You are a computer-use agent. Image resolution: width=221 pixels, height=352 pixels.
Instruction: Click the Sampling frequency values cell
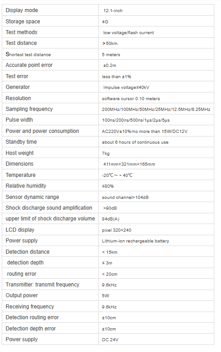click(x=156, y=109)
